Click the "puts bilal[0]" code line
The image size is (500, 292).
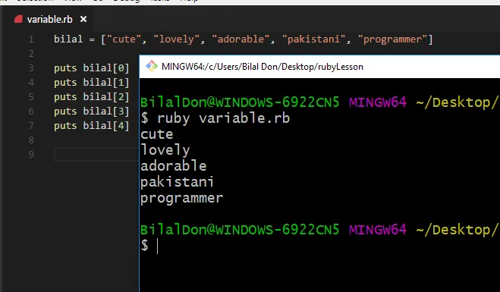click(x=92, y=68)
